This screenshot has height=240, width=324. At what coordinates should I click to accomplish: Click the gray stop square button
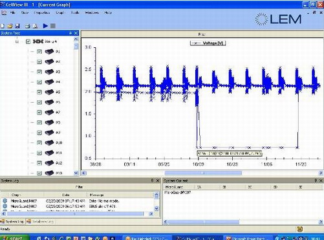click(x=53, y=26)
